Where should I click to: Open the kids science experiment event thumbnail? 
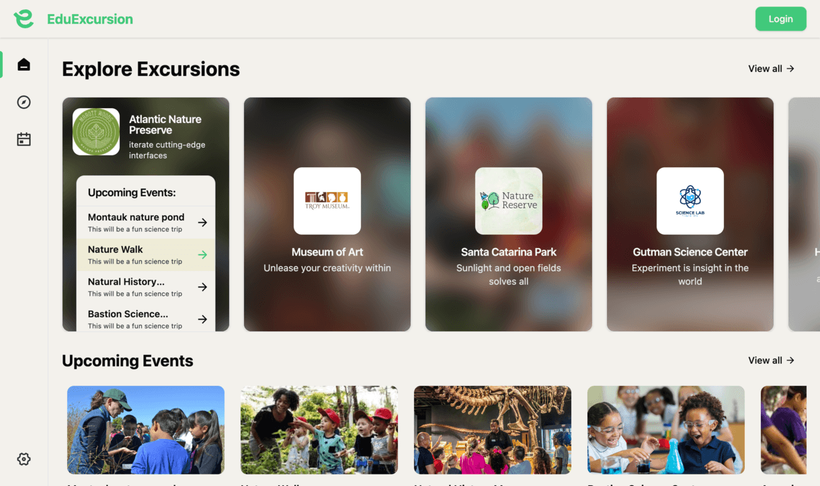[666, 430]
